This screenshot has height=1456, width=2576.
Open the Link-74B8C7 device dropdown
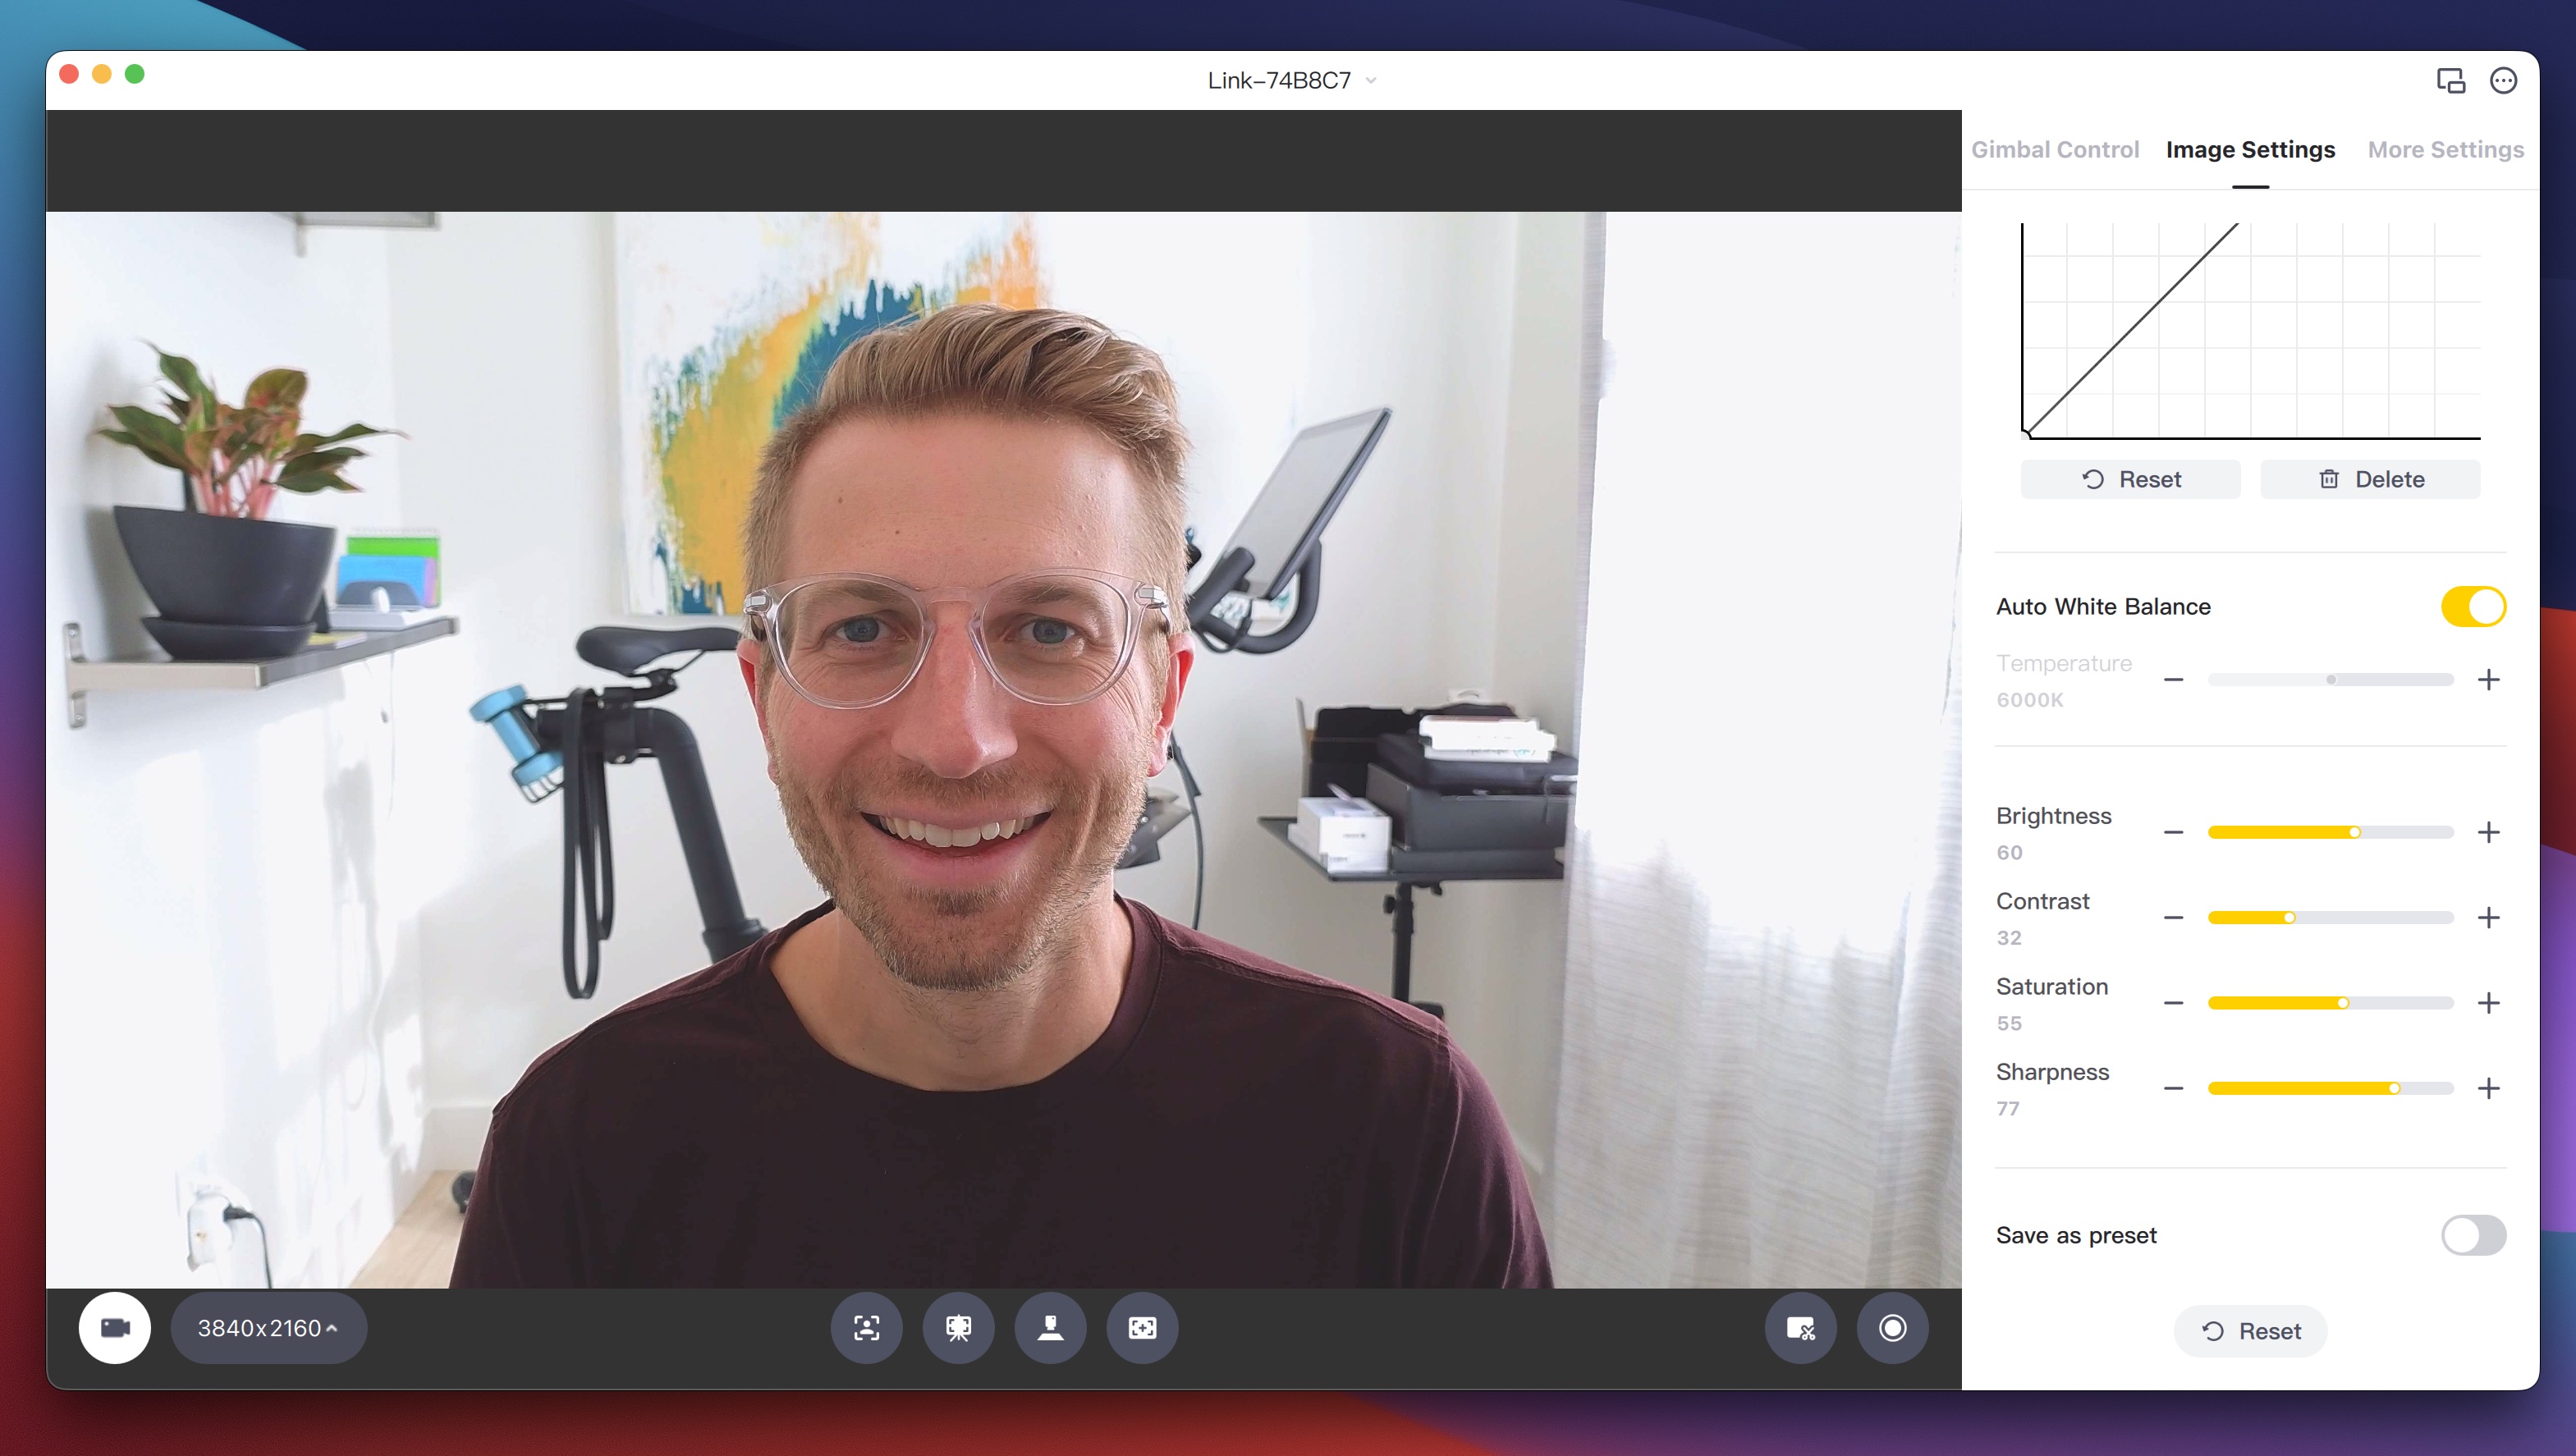pyautogui.click(x=1290, y=80)
